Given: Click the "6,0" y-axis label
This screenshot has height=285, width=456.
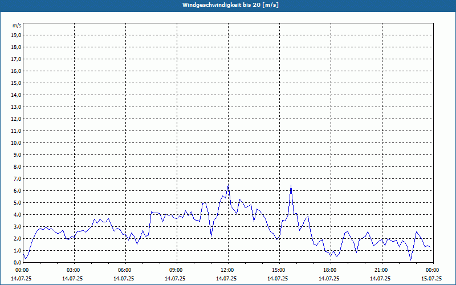Looking at the screenshot, I should (18, 190).
